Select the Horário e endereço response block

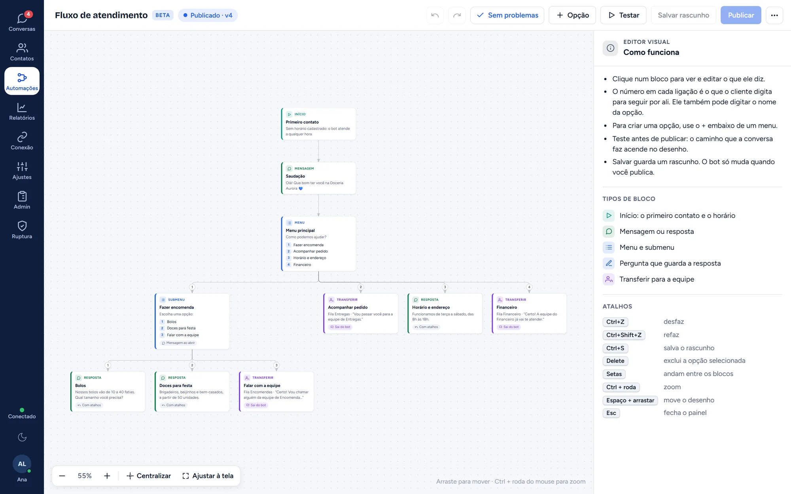pyautogui.click(x=445, y=313)
